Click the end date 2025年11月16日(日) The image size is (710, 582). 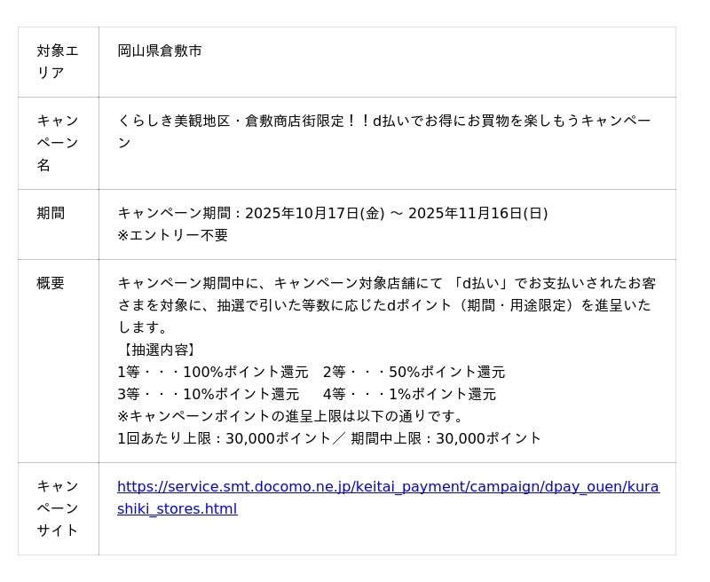tap(477, 213)
